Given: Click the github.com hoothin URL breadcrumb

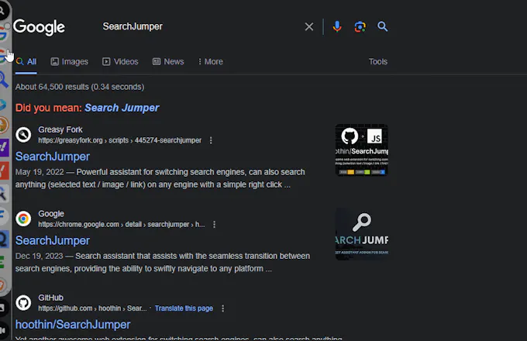Looking at the screenshot, I should tap(92, 308).
